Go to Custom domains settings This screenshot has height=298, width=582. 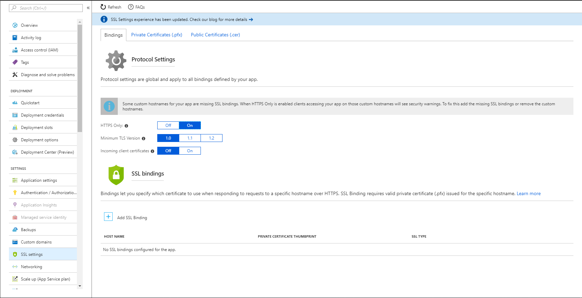coord(36,242)
